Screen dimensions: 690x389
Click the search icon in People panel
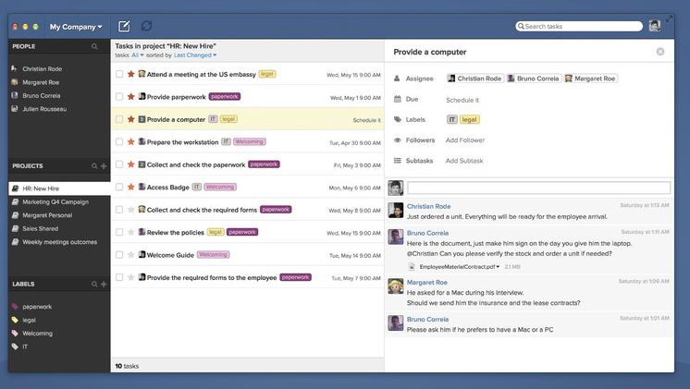(94, 45)
